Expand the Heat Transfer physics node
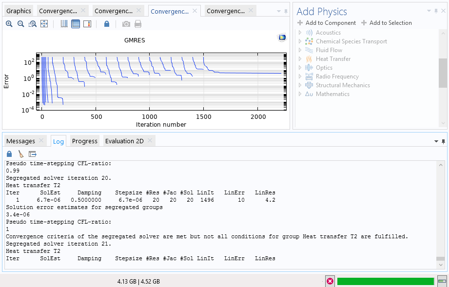449x287 pixels. point(300,59)
